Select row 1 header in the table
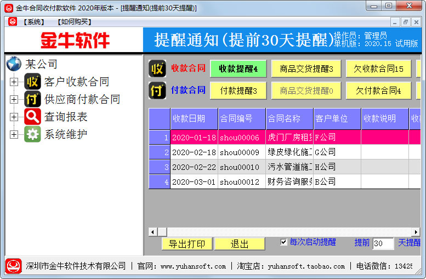Screen dimensions: 426x279 160,137
